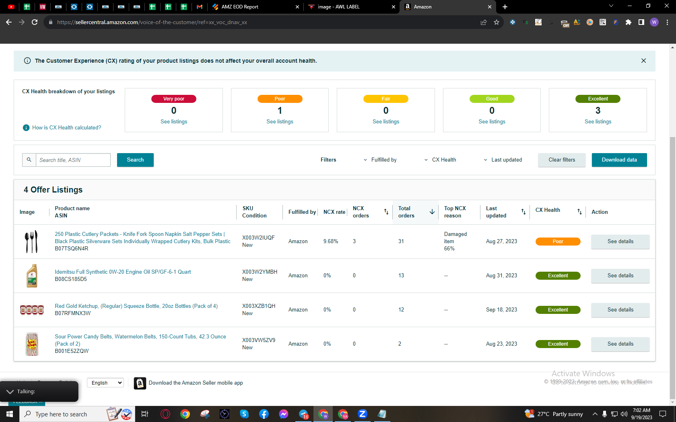Open the English language selector
This screenshot has height=422, width=676.
pyautogui.click(x=105, y=383)
